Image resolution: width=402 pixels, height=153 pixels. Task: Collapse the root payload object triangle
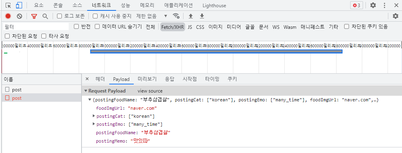(90, 100)
